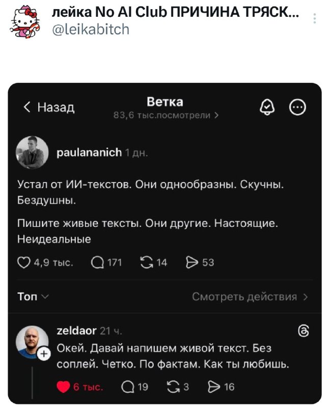Open the zeldaor username link

(x=77, y=331)
